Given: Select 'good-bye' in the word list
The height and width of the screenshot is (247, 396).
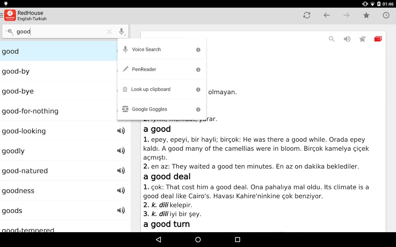Looking at the screenshot, I should click(x=59, y=91).
